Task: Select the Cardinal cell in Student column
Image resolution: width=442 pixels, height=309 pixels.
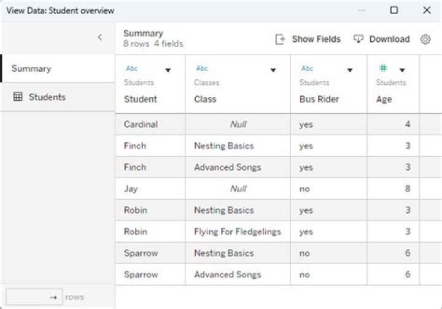Action: tap(141, 124)
